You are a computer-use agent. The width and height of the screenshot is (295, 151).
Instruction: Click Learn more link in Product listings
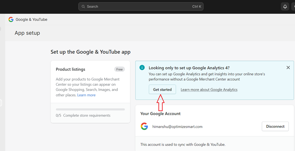point(86,95)
